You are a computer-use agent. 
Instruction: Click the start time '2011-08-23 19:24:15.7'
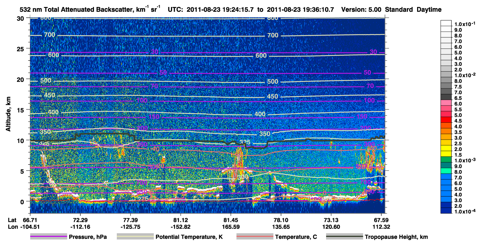coord(220,10)
